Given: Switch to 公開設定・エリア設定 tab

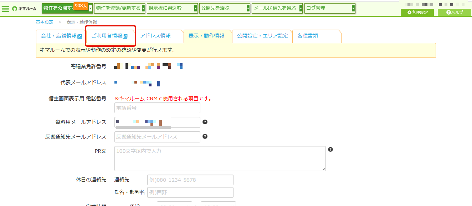Looking at the screenshot, I should [x=262, y=36].
